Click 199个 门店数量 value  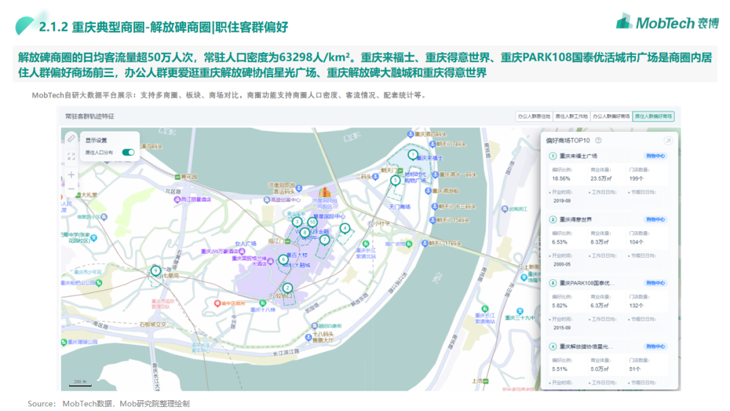637,178
